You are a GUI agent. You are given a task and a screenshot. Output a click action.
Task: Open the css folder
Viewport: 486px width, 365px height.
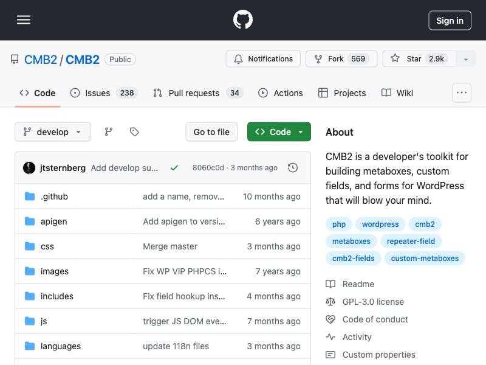click(47, 246)
